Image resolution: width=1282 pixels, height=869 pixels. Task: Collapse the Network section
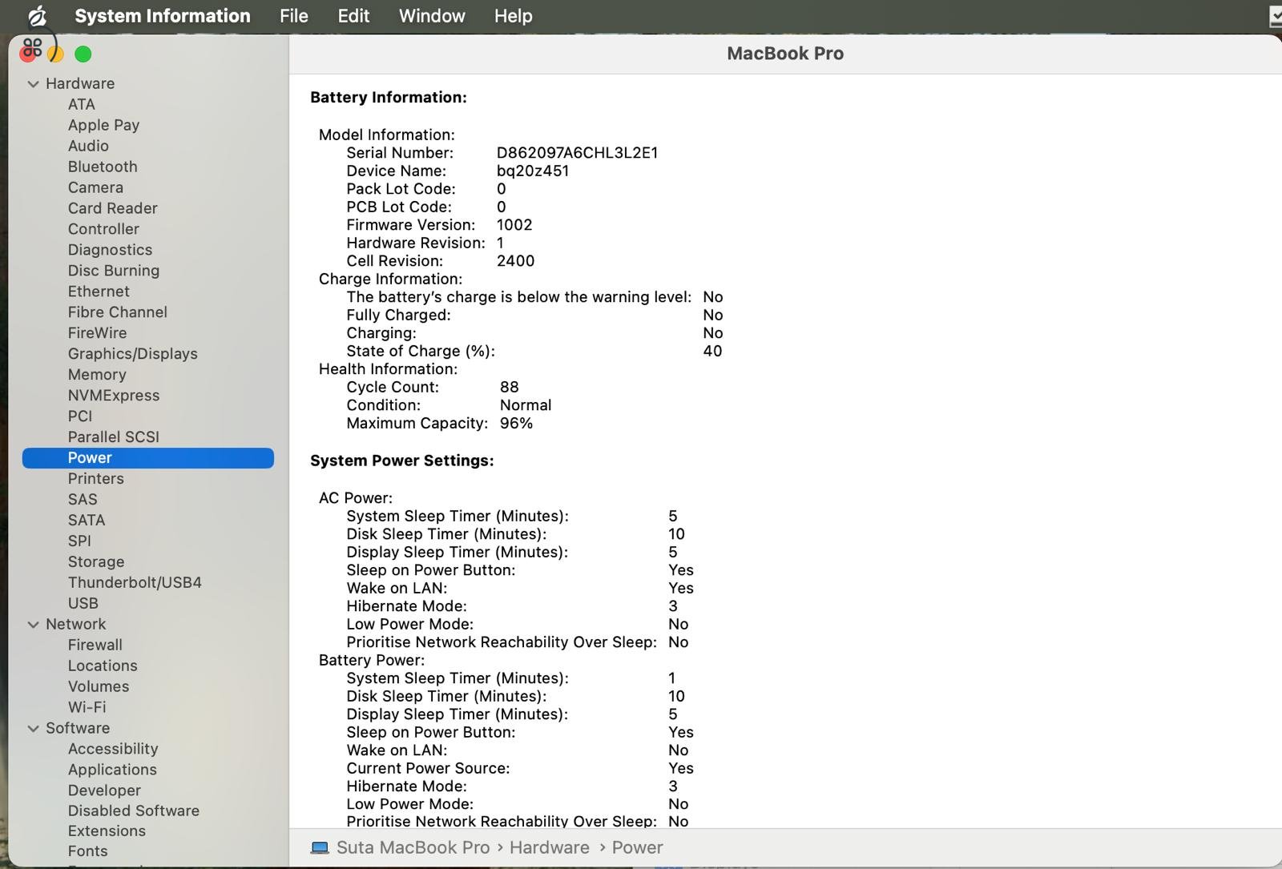[33, 624]
